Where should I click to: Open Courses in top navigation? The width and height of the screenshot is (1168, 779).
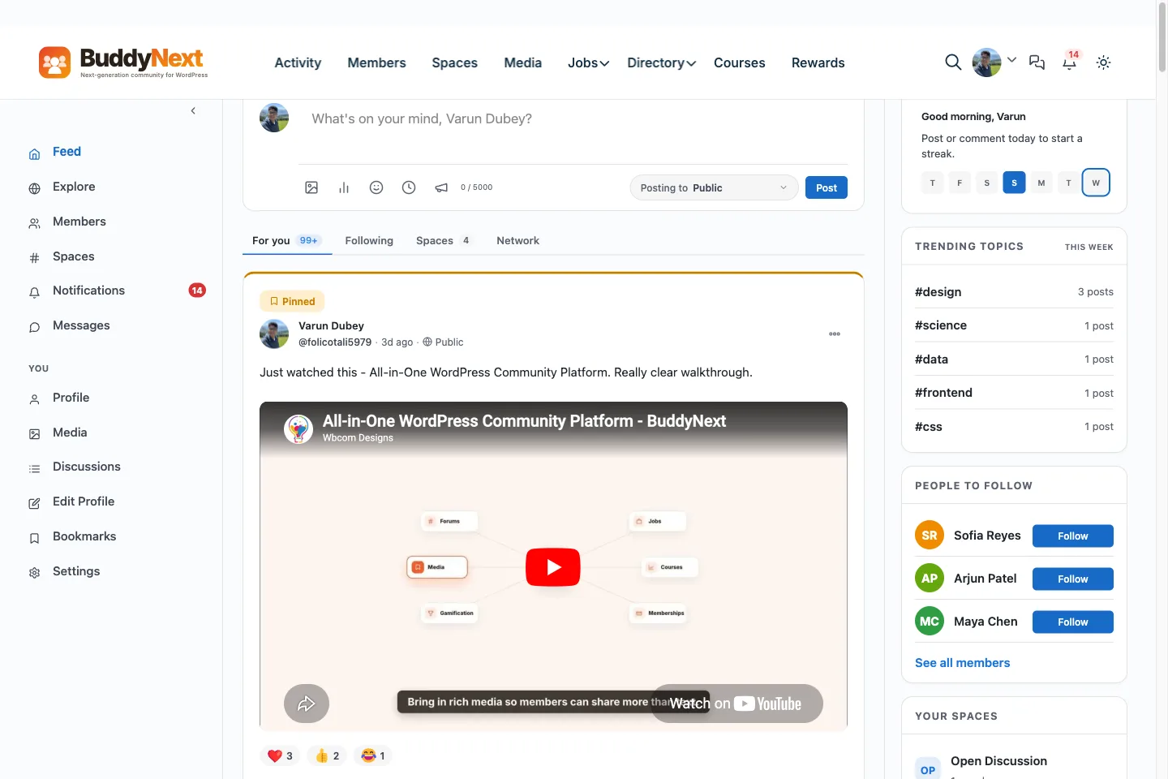(x=739, y=62)
